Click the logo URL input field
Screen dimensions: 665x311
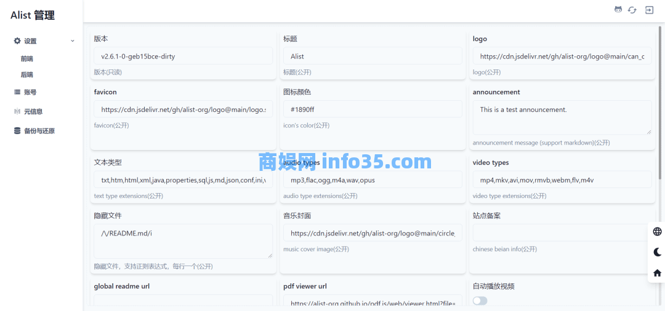pyautogui.click(x=562, y=56)
